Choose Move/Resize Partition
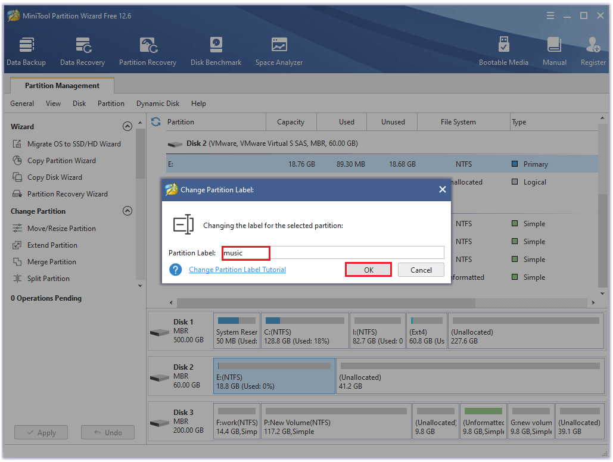The width and height of the screenshot is (613, 462). 54,228
